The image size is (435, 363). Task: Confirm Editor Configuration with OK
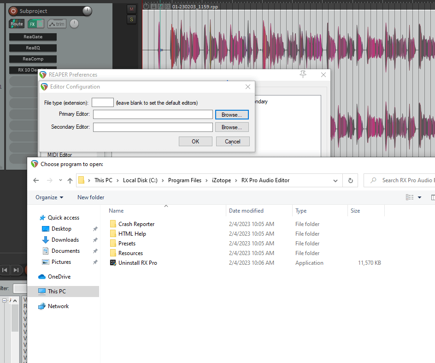[195, 141]
